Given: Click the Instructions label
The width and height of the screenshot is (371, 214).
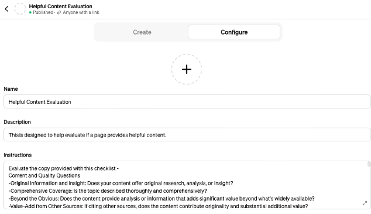Looking at the screenshot, I should (x=18, y=155).
